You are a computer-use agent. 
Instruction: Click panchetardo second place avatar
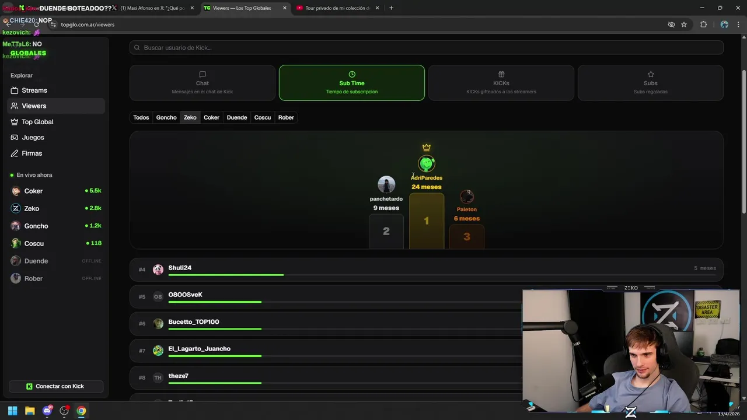[x=386, y=185]
